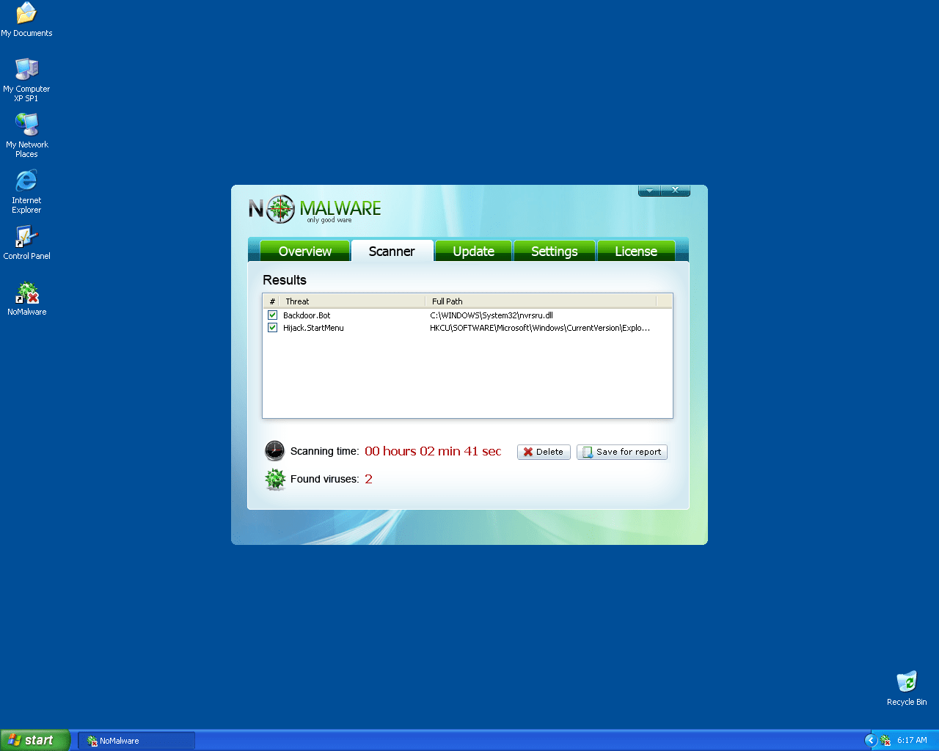Click Save for report button
This screenshot has width=939, height=751.
coord(621,452)
